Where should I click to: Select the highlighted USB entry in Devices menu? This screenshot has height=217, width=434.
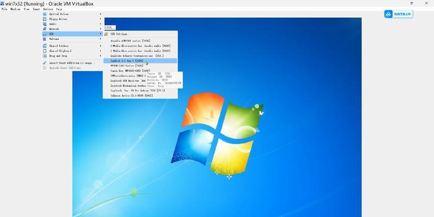(x=73, y=34)
